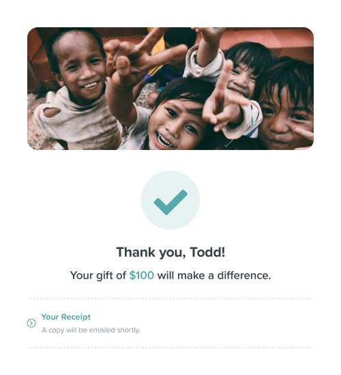Image resolution: width=341 pixels, height=375 pixels.
Task: Open the Your Receipt link
Action: point(65,317)
